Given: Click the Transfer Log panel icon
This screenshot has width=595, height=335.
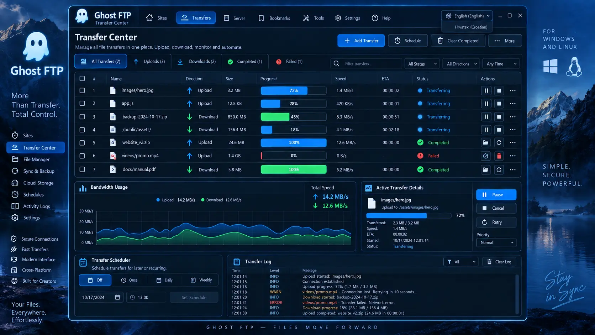Looking at the screenshot, I should pos(237,262).
